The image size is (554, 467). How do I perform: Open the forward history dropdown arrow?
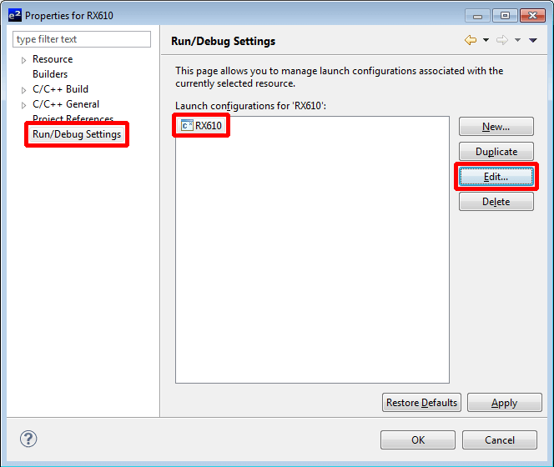[x=517, y=40]
